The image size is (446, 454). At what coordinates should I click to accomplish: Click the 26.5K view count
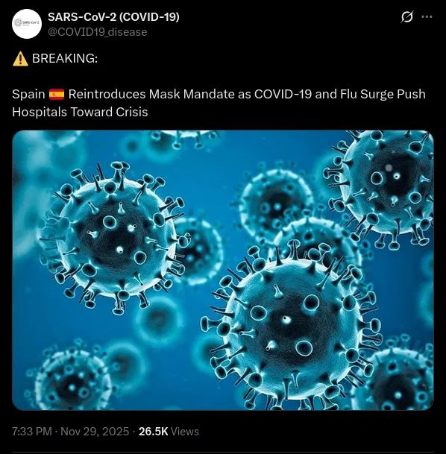[x=153, y=432]
